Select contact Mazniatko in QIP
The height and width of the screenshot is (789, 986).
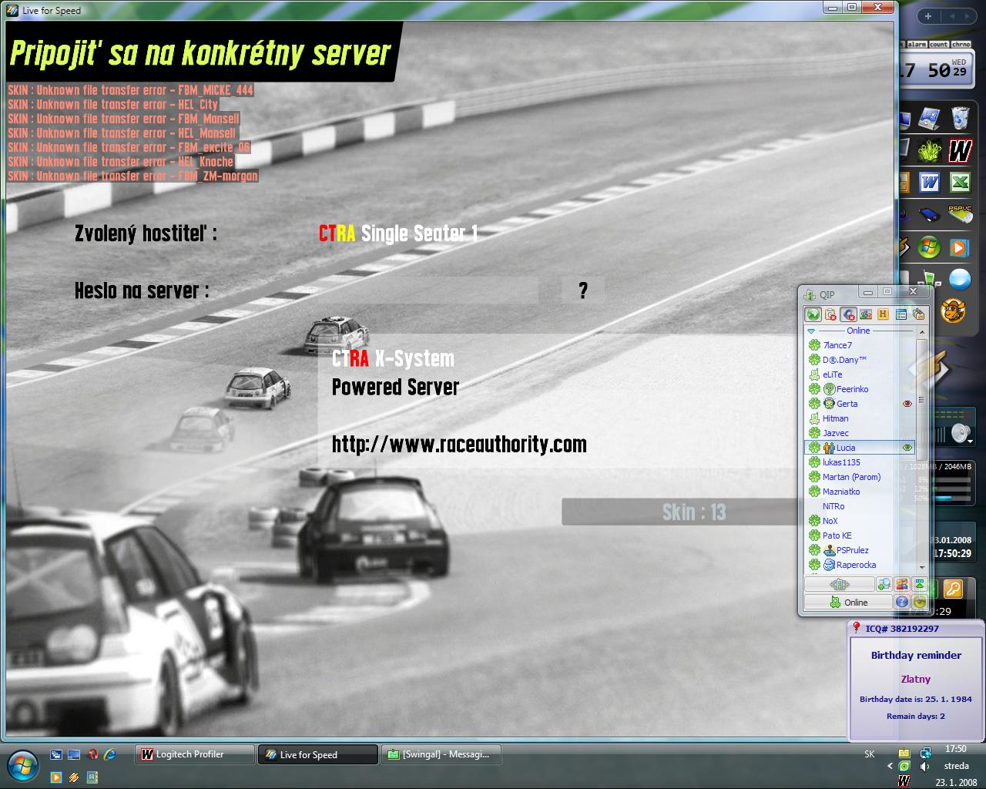coord(860,492)
